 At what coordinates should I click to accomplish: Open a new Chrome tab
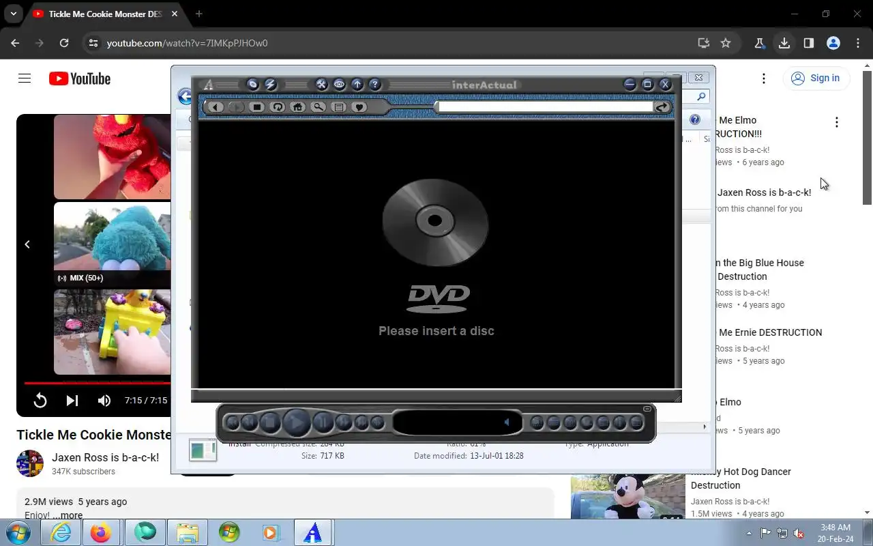198,14
